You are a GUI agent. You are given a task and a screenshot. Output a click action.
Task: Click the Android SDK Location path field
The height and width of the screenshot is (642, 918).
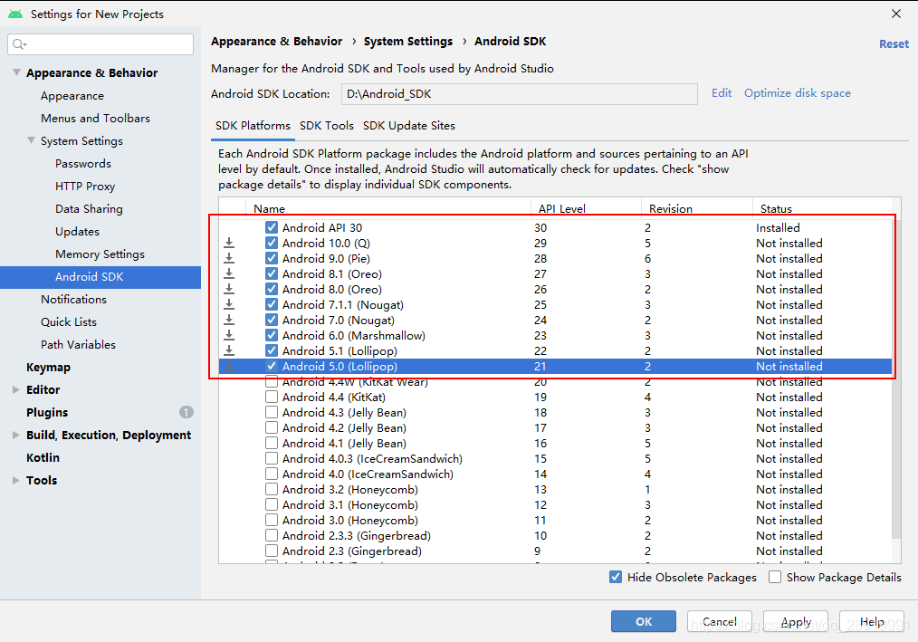(x=519, y=94)
